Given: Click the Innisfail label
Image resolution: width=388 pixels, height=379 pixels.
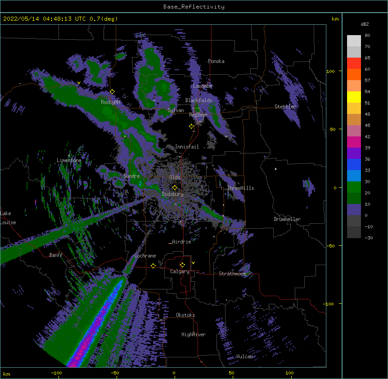Looking at the screenshot, I should [x=187, y=147].
